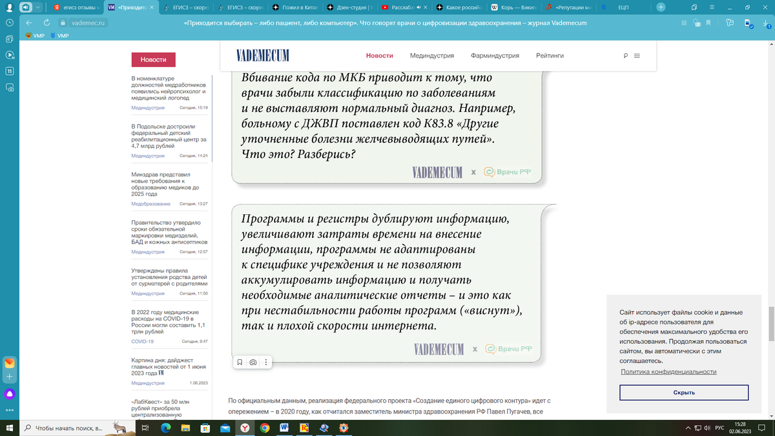Open news 'Минздрав представил новые требования'
Screen dimensions: 775x436
(165, 184)
